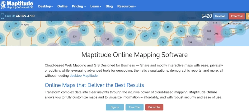The image size is (249, 112).
Task: Select the 47 cluster marker on map
Action: pos(145,36)
